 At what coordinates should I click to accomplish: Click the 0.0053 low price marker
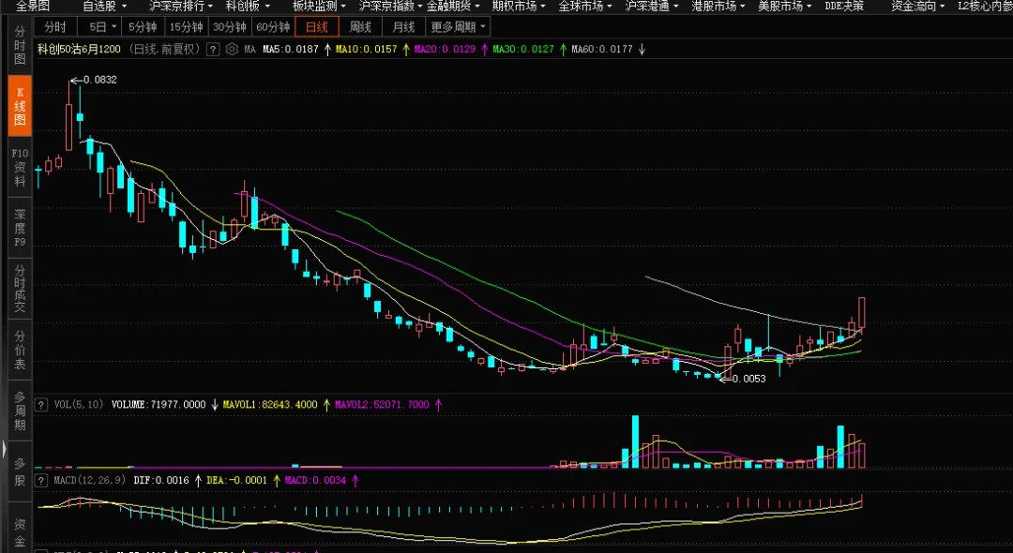749,379
